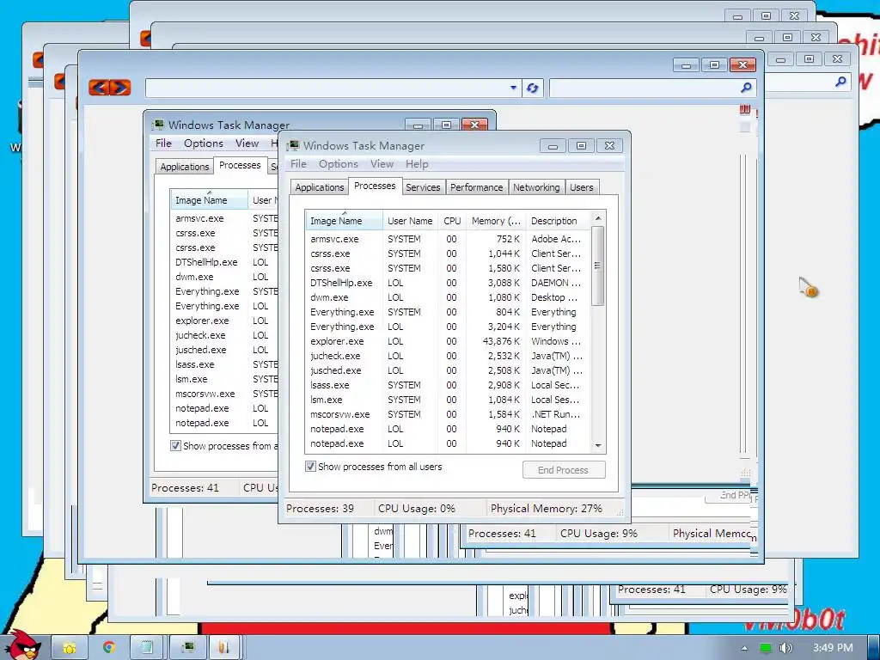Click the 43,876 K memory value
The image size is (880, 660).
tap(501, 341)
